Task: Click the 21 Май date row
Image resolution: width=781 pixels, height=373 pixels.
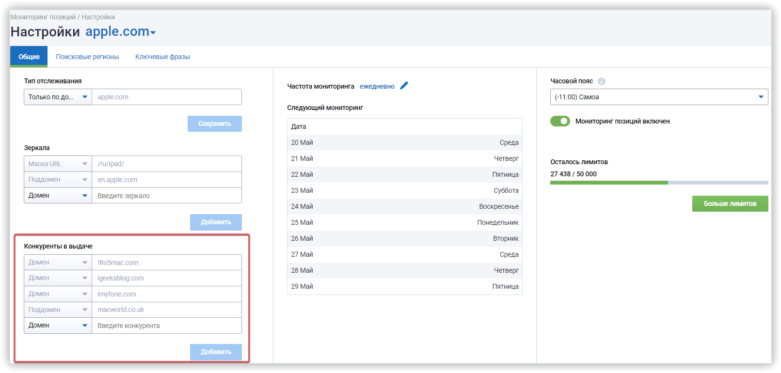Action: (405, 158)
